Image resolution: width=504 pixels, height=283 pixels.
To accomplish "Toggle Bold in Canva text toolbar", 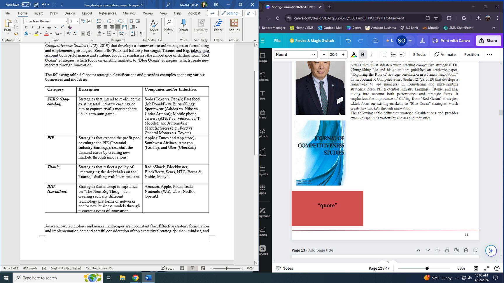I will click(363, 54).
